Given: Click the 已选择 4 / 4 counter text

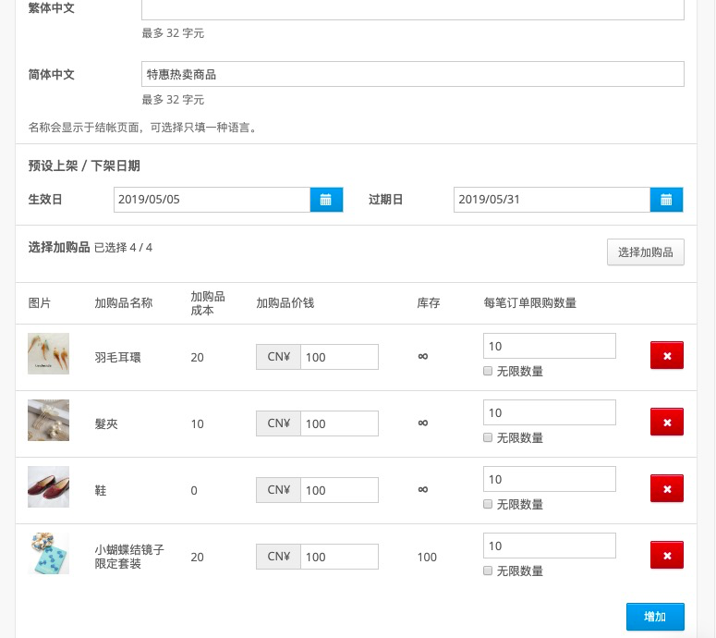Looking at the screenshot, I should coord(123,248).
